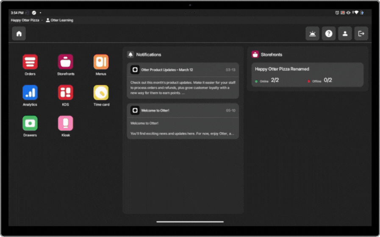
Task: Click the checkmark status icon near clock
Action: click(x=34, y=13)
